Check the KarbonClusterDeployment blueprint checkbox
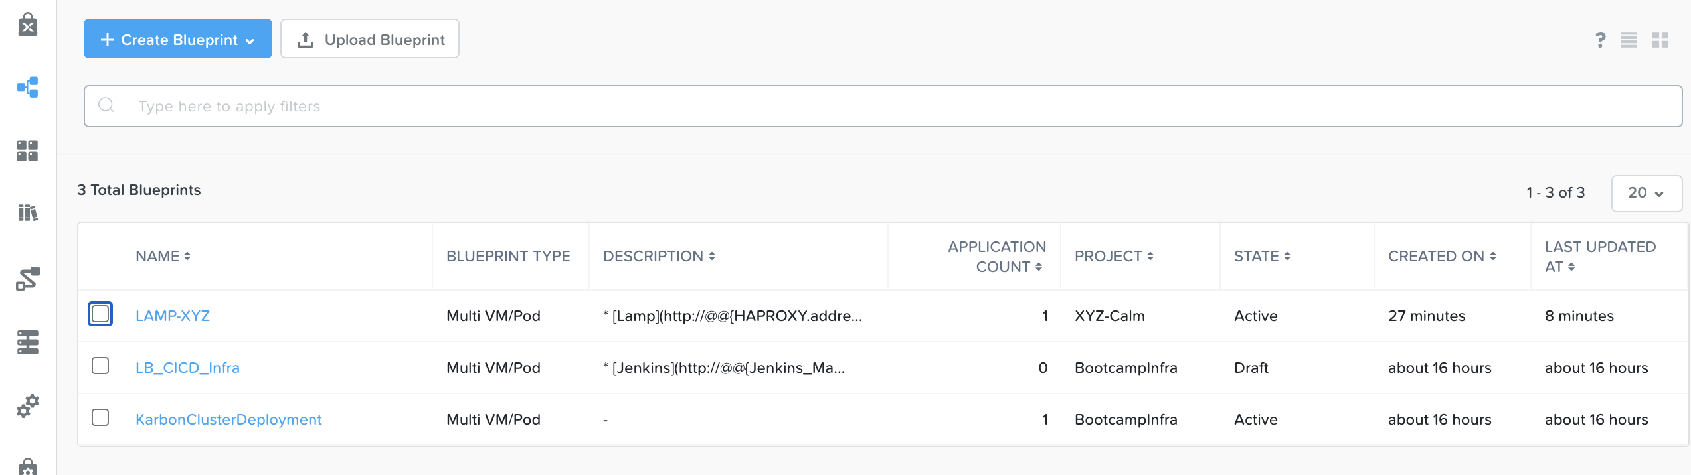 coord(100,417)
